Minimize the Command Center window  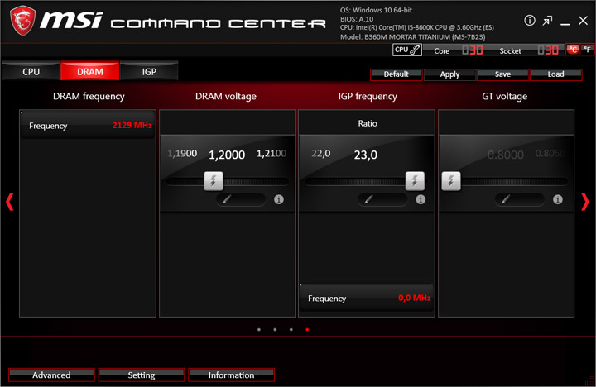coord(565,24)
